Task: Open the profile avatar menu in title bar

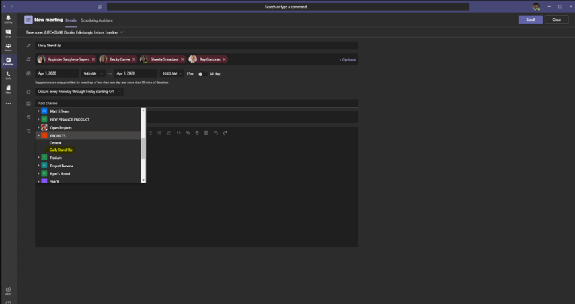Action: pos(536,7)
